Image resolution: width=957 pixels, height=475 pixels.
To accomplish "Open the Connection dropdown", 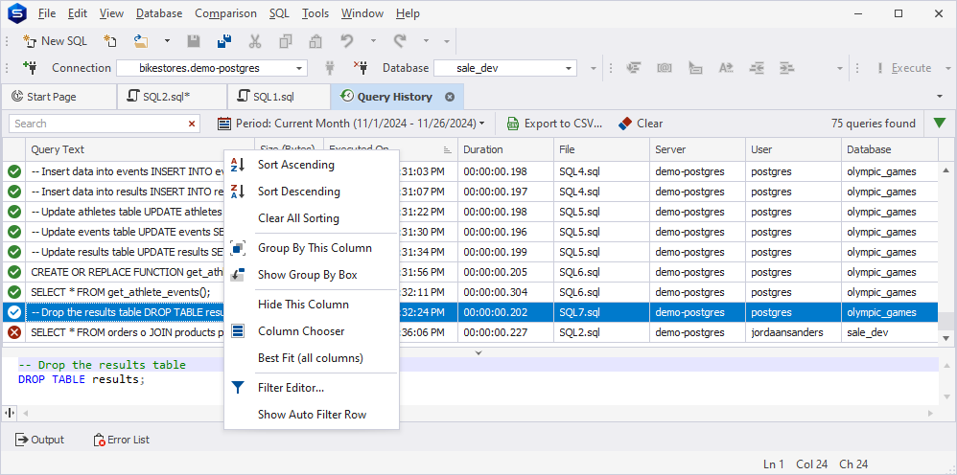I will click(299, 68).
